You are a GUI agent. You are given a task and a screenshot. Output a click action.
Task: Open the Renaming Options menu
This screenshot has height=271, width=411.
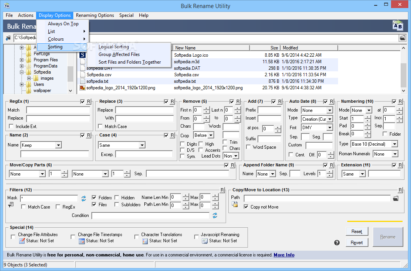95,15
